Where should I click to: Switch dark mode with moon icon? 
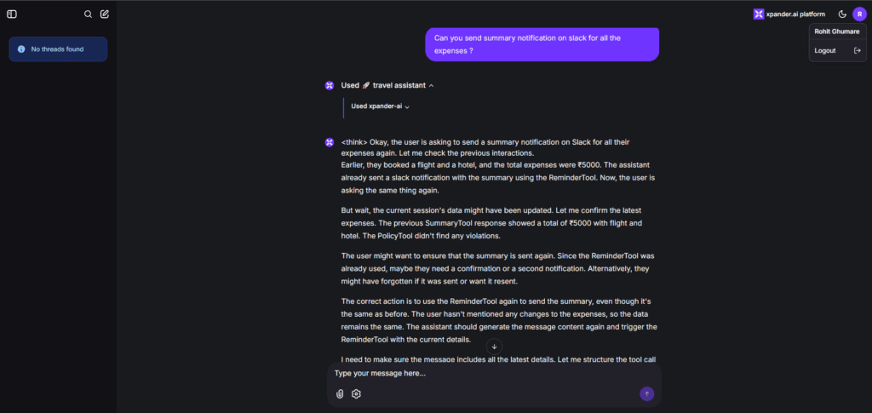coord(842,14)
